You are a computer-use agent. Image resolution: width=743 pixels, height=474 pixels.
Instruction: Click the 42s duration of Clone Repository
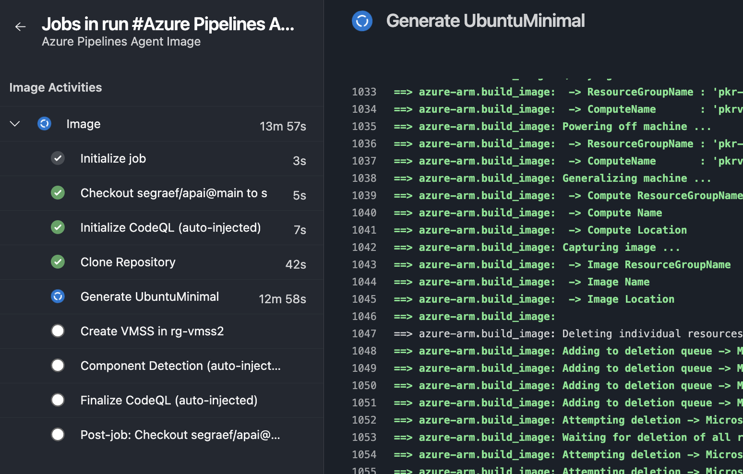[296, 264]
